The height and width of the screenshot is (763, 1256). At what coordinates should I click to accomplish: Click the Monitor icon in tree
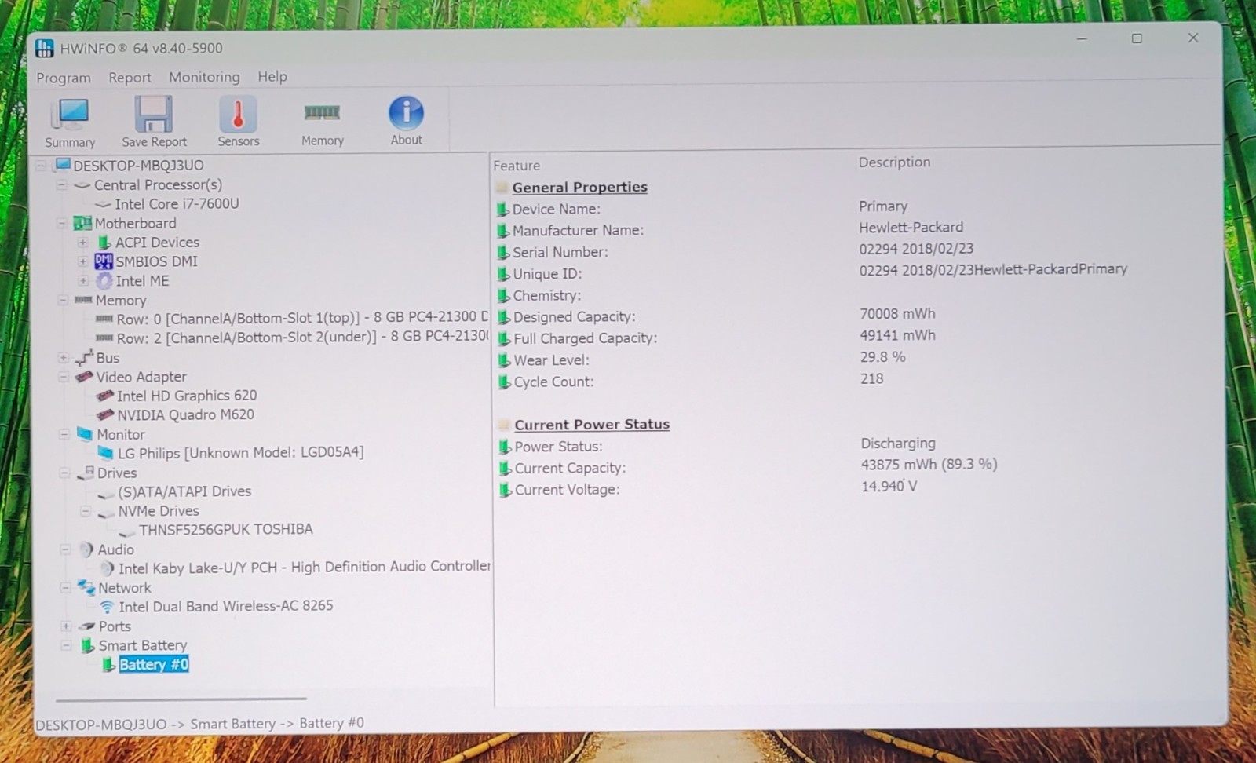pyautogui.click(x=85, y=434)
